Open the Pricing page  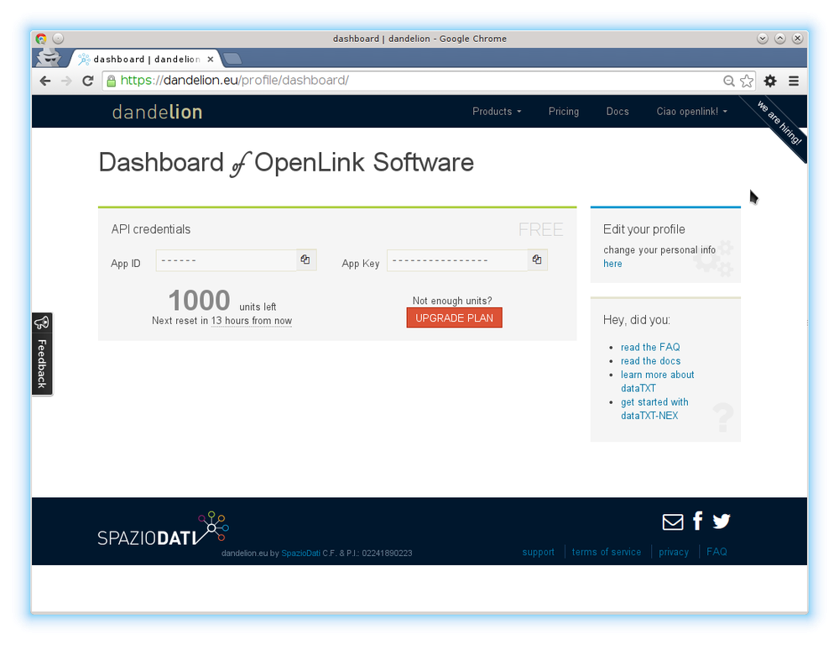pos(564,112)
